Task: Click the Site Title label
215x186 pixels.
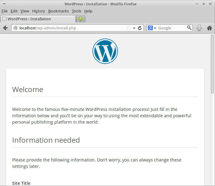Action: 21,183
